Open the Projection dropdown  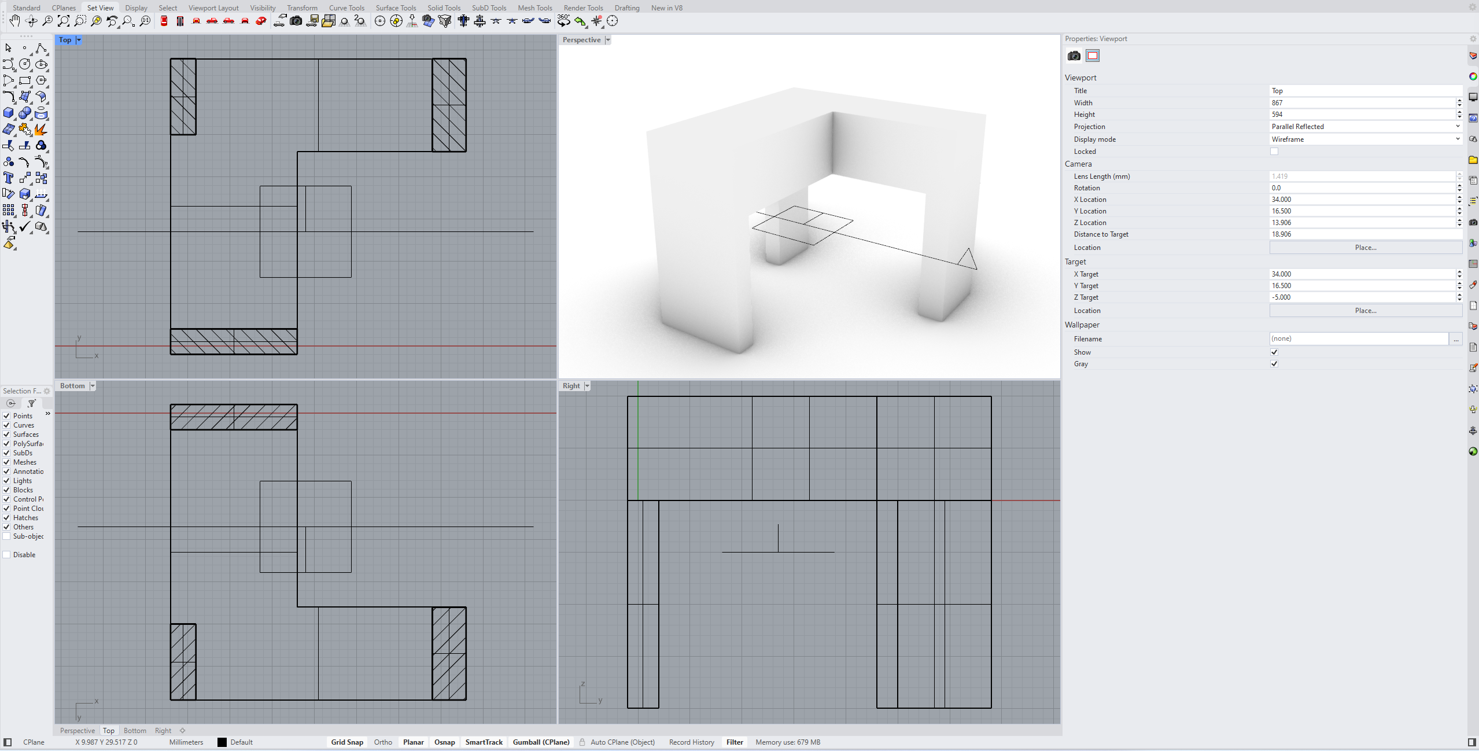tap(1366, 127)
